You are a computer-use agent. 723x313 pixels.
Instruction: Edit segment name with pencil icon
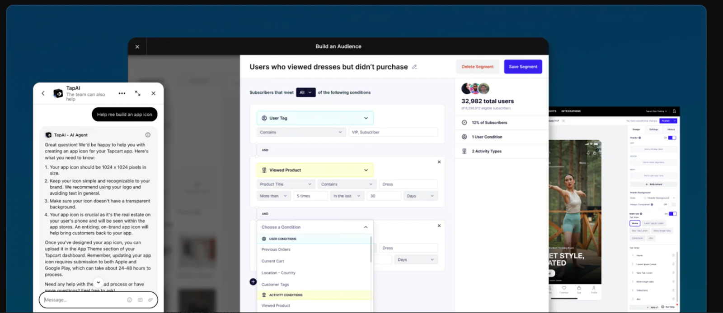(x=414, y=67)
